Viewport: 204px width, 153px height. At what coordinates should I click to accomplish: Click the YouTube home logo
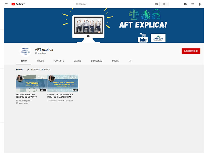pyautogui.click(x=18, y=4)
